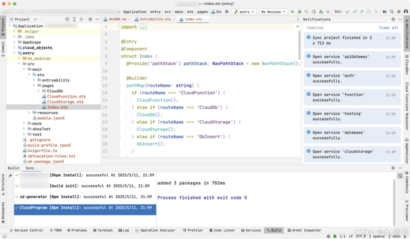This screenshot has height=239, width=410.
Task: Open CloudFunction.ets in the tree
Action: click(66, 96)
